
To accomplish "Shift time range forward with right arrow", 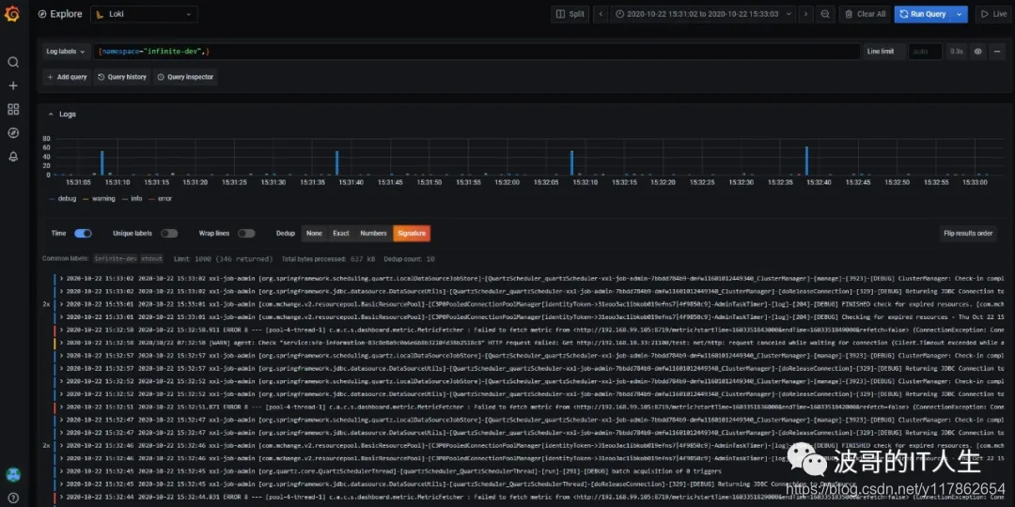I will (x=806, y=13).
